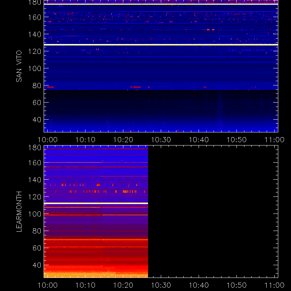Choose the 40 frequency label on Learmonth axis

pos(37,265)
